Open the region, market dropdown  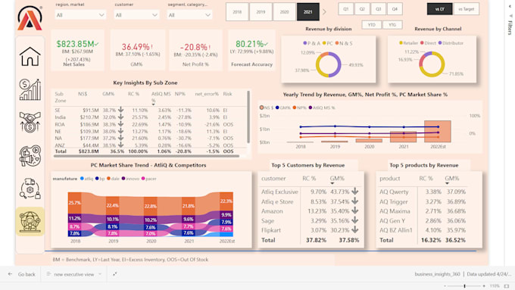coord(80,15)
